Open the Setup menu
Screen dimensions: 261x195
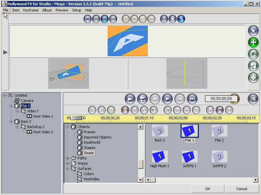(77, 10)
